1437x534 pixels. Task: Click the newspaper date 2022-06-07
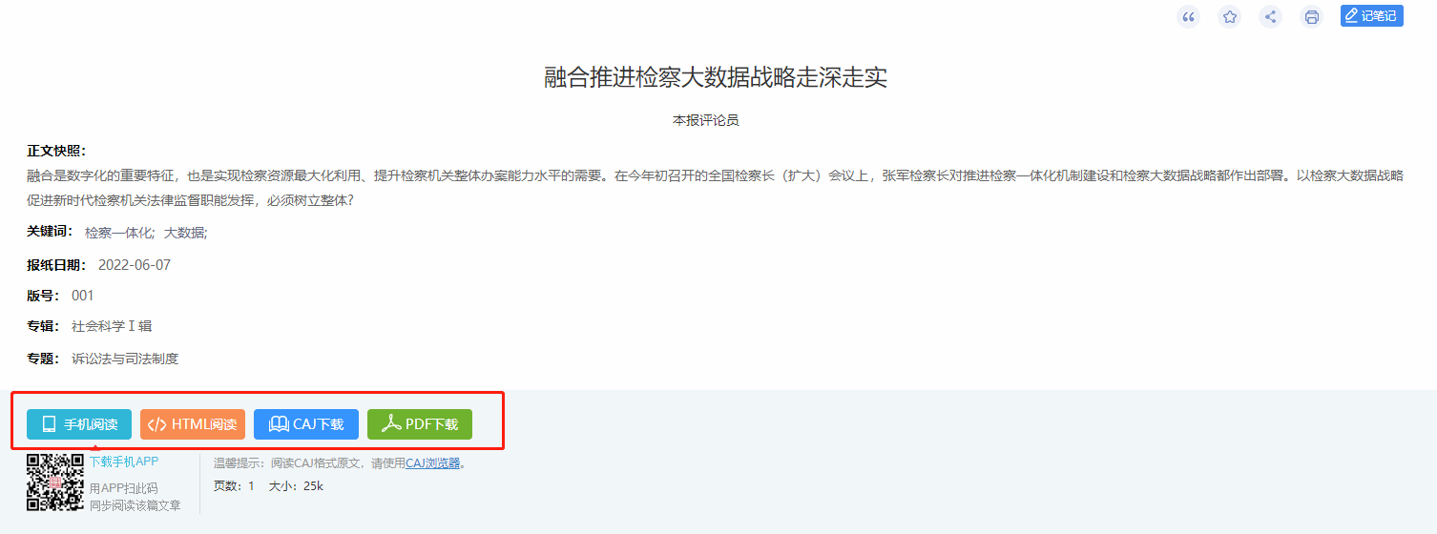pos(135,264)
